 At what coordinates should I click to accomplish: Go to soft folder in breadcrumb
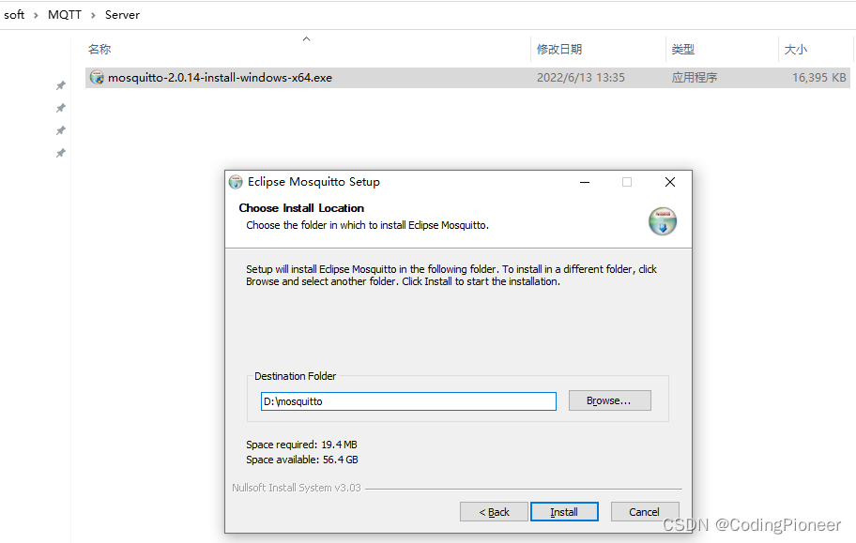point(14,15)
